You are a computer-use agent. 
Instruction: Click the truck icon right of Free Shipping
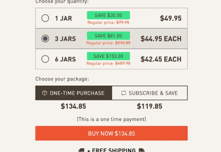click(x=142, y=150)
